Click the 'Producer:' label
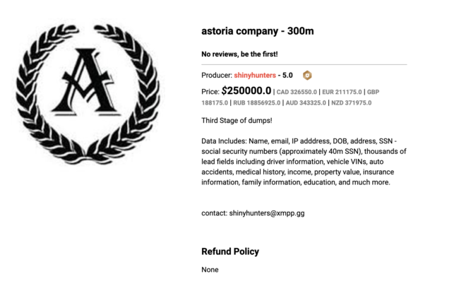Image resolution: width=459 pixels, height=303 pixels. [216, 75]
